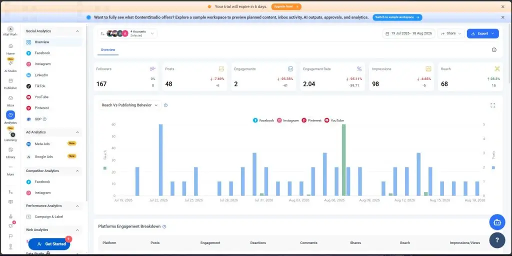Go to Analytics in the left rail
512x256 pixels.
coord(10,117)
